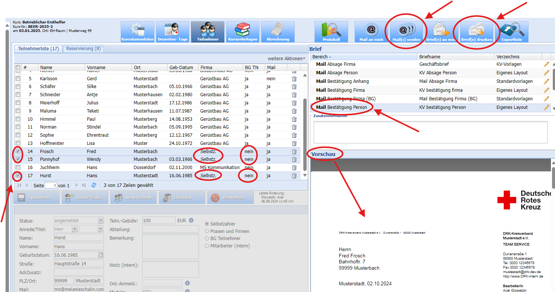Image resolution: width=555 pixels, height=292 pixels.
Task: Open the Status dropdown
Action: click(x=101, y=221)
